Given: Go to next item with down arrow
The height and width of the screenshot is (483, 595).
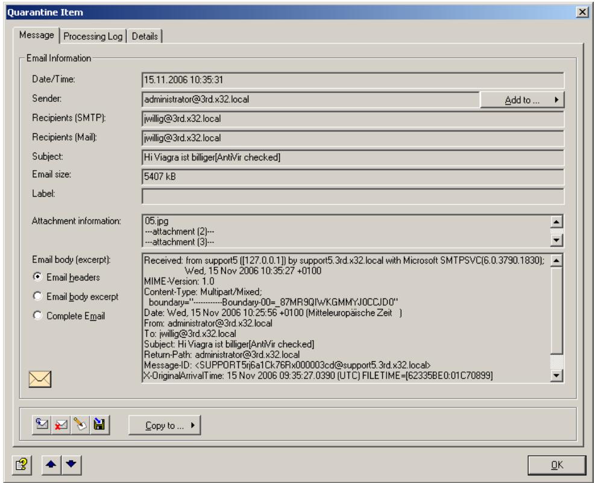Looking at the screenshot, I should (71, 465).
